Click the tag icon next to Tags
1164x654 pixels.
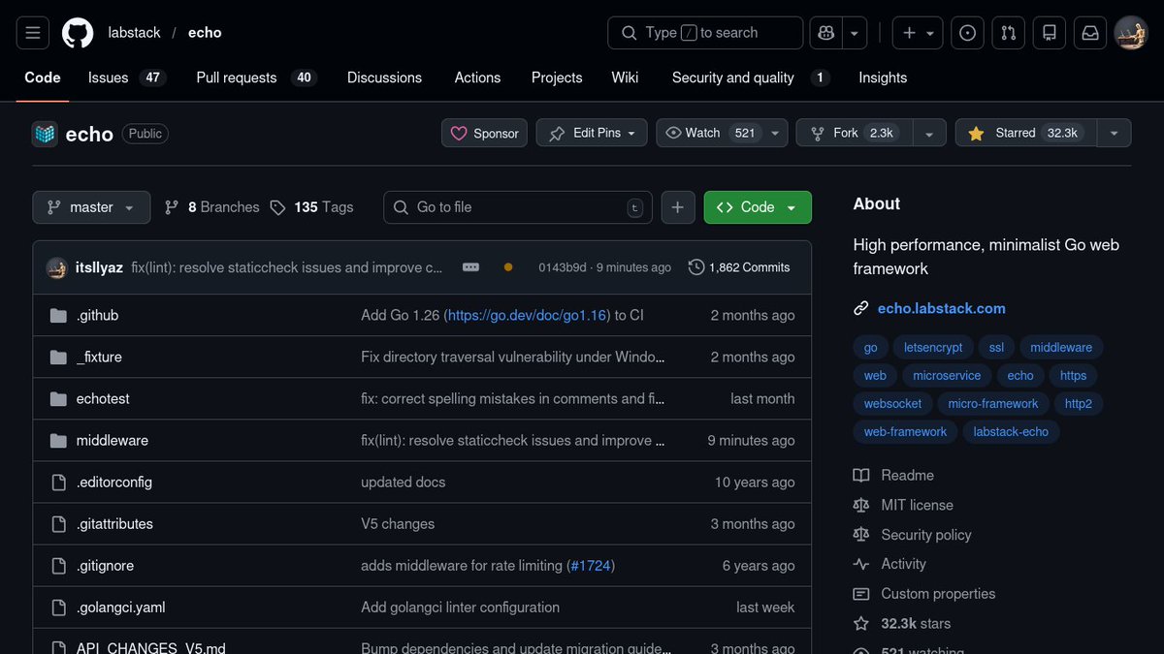pyautogui.click(x=277, y=207)
